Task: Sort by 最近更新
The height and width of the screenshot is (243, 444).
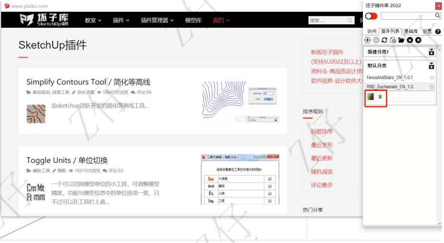Action: point(322,158)
